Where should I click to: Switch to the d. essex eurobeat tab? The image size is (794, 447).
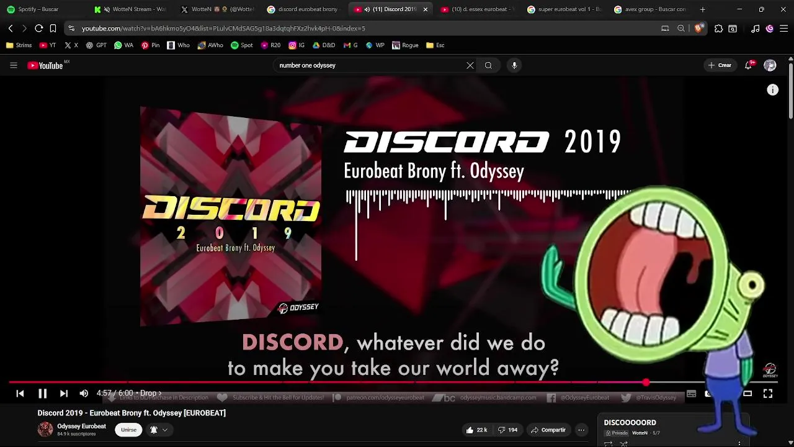(x=478, y=9)
